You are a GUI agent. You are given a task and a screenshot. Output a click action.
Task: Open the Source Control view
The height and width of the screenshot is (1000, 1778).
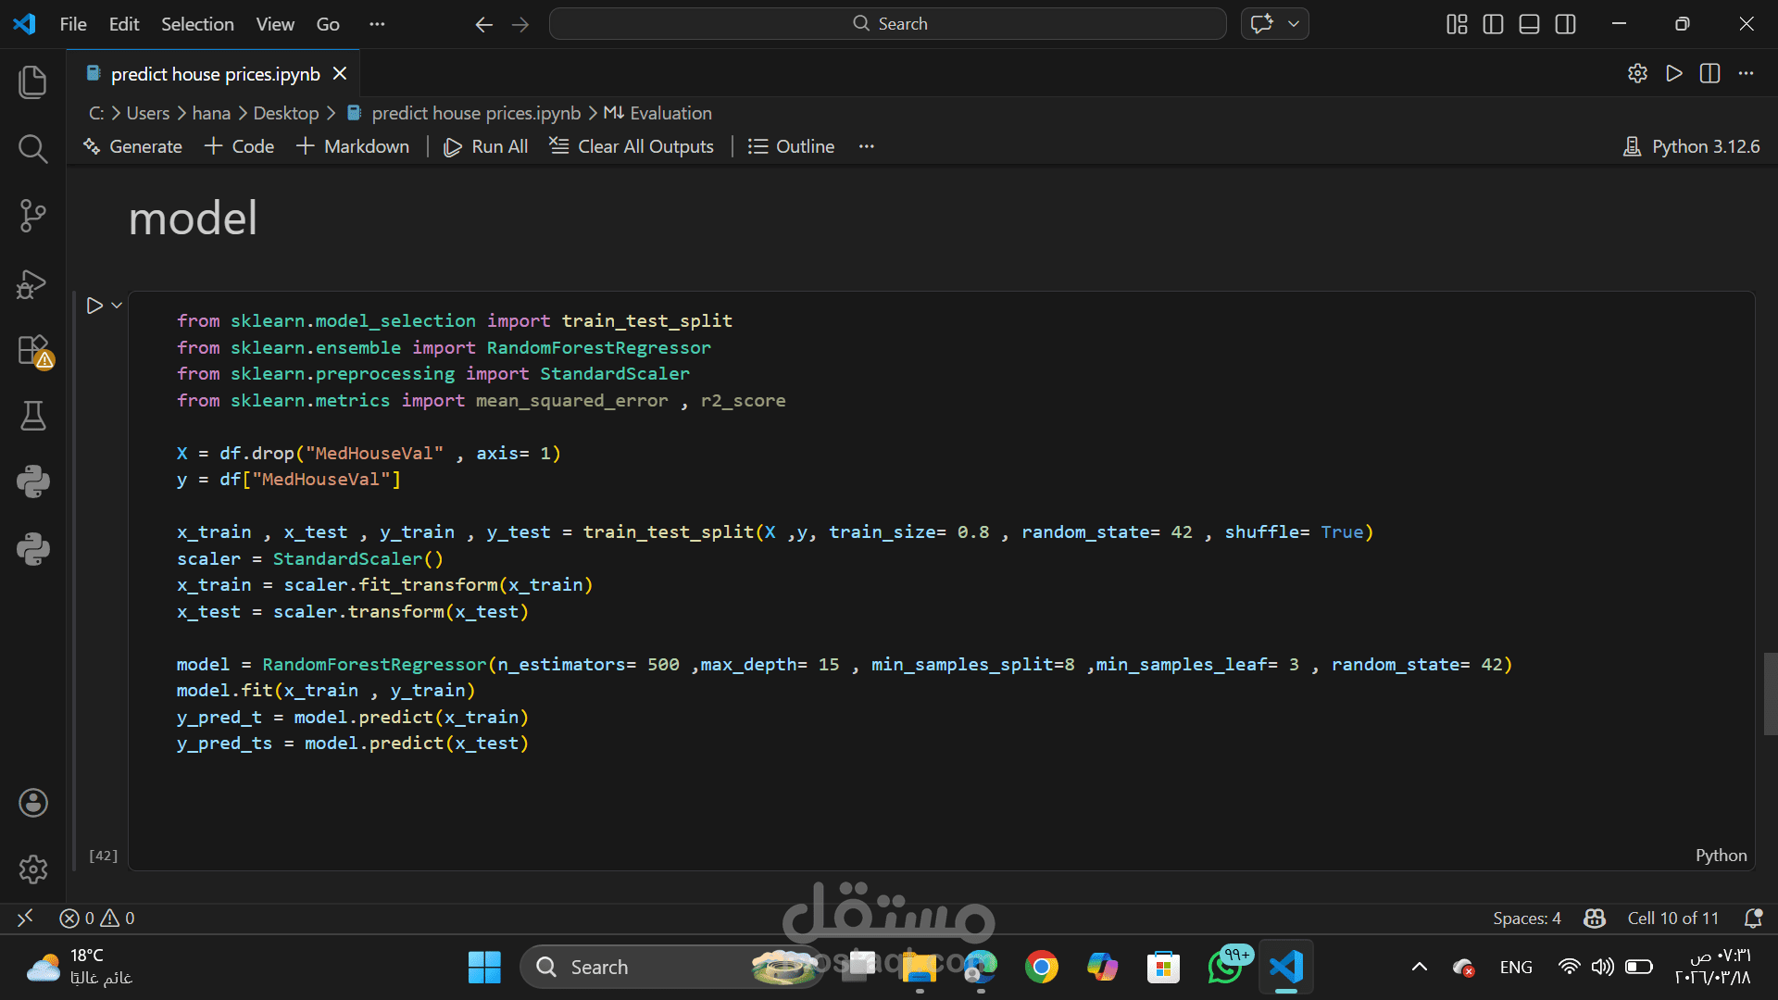point(32,216)
